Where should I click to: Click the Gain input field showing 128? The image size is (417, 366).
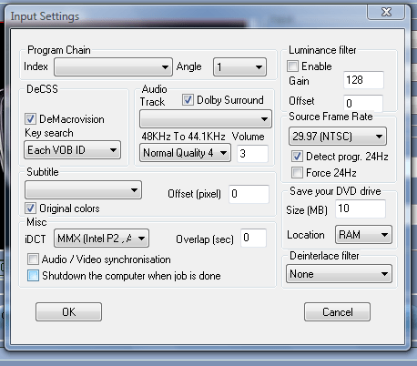[363, 80]
